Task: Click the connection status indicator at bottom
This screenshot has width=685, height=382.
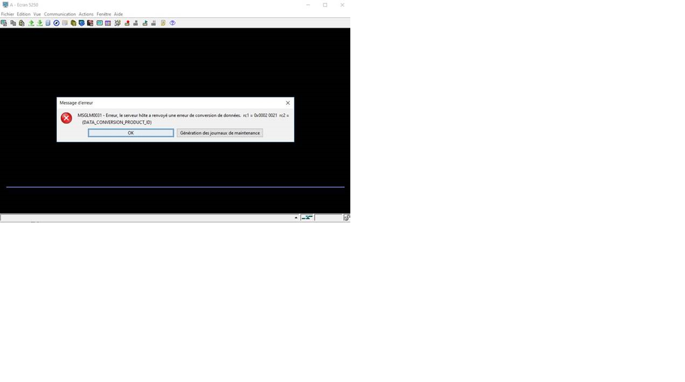Action: [x=307, y=217]
